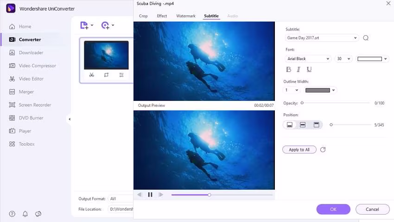Expand the outline color dropdown arrow
The height and width of the screenshot is (222, 394).
coord(333,90)
